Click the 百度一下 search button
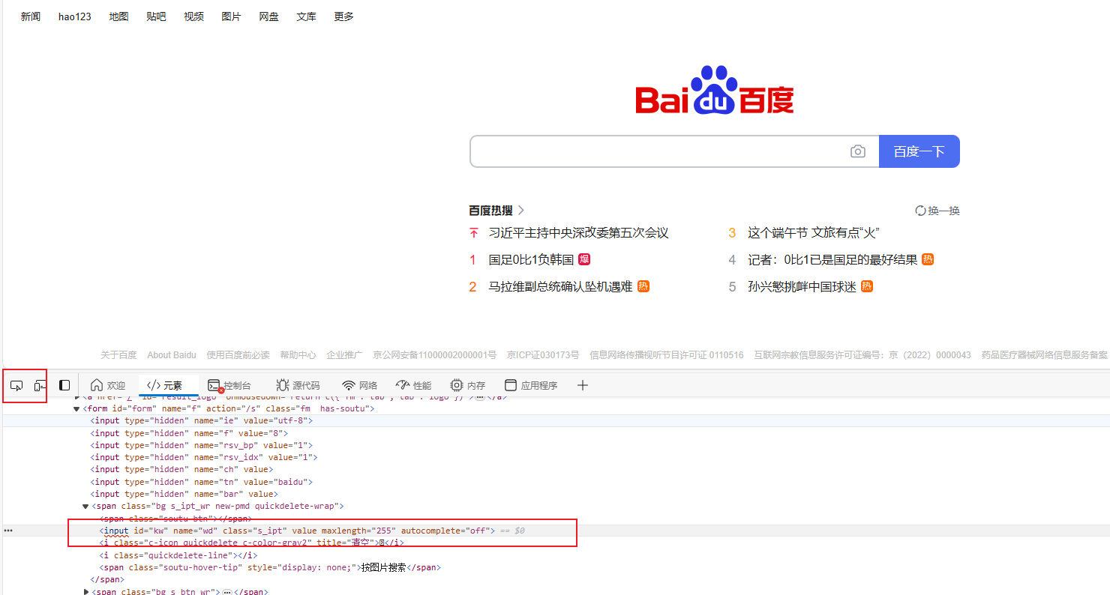 click(x=919, y=151)
